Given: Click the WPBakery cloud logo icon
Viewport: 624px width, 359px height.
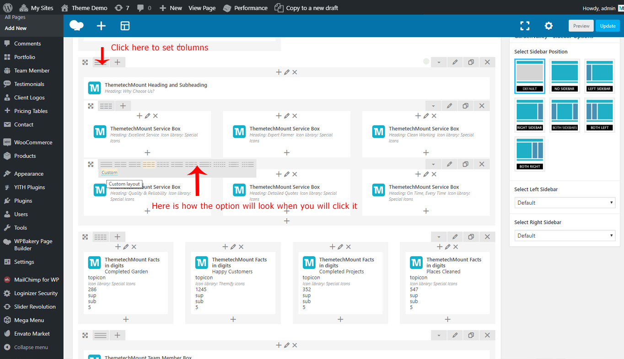Looking at the screenshot, I should 76,26.
